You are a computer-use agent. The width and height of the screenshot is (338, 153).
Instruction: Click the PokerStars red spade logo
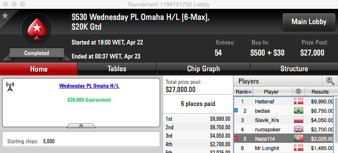click(37, 29)
